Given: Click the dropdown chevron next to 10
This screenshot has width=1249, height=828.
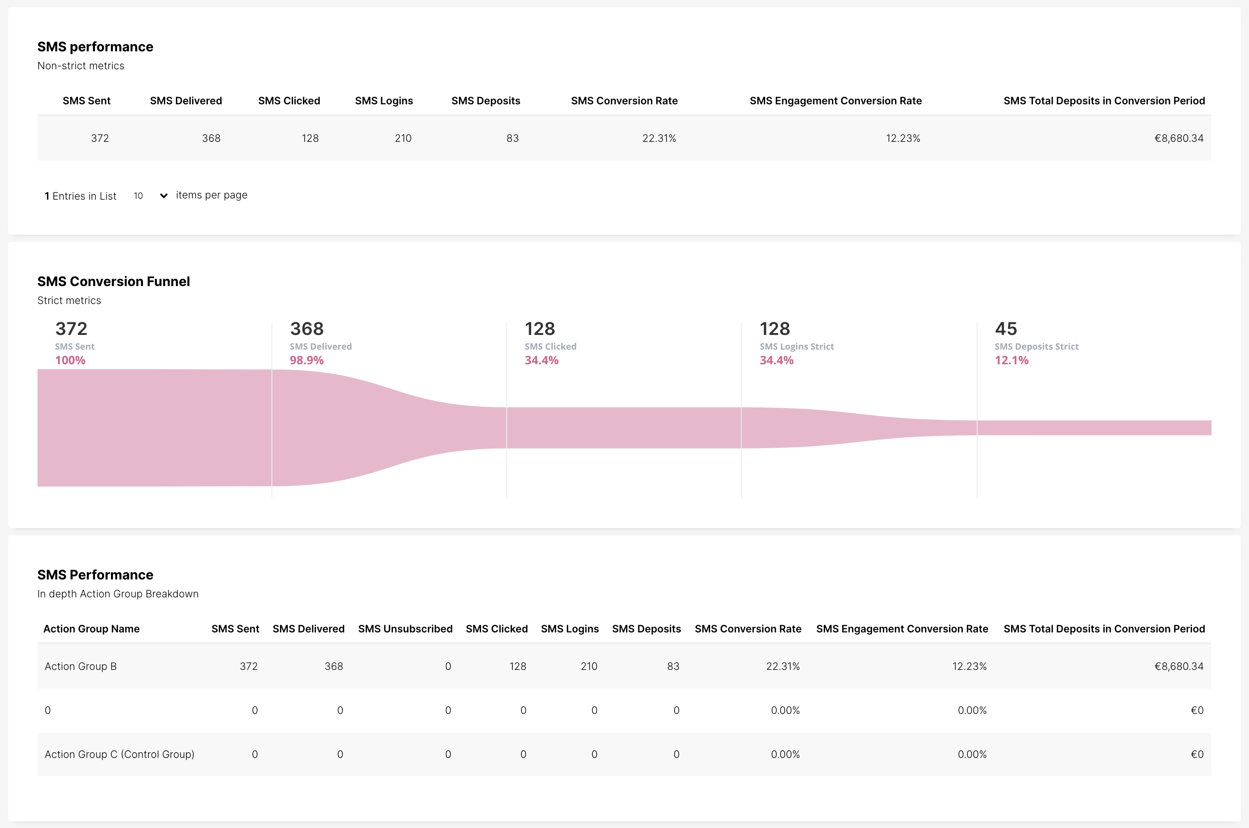Looking at the screenshot, I should pos(164,196).
